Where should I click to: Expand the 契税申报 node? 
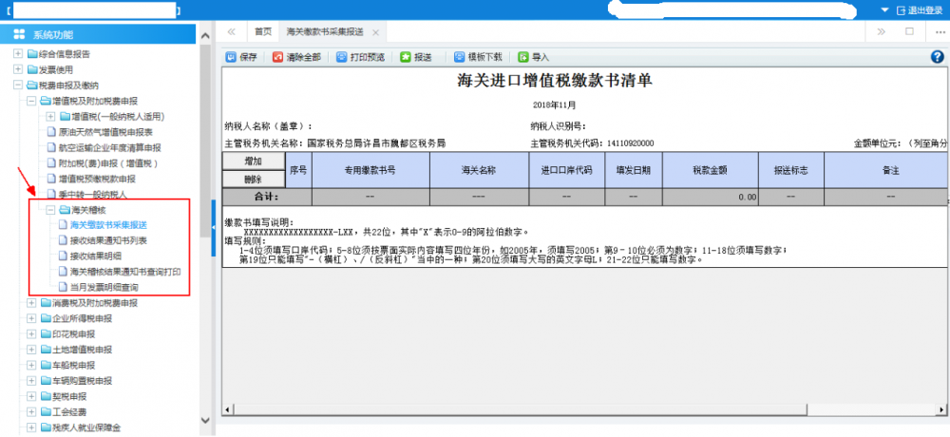pos(31,397)
